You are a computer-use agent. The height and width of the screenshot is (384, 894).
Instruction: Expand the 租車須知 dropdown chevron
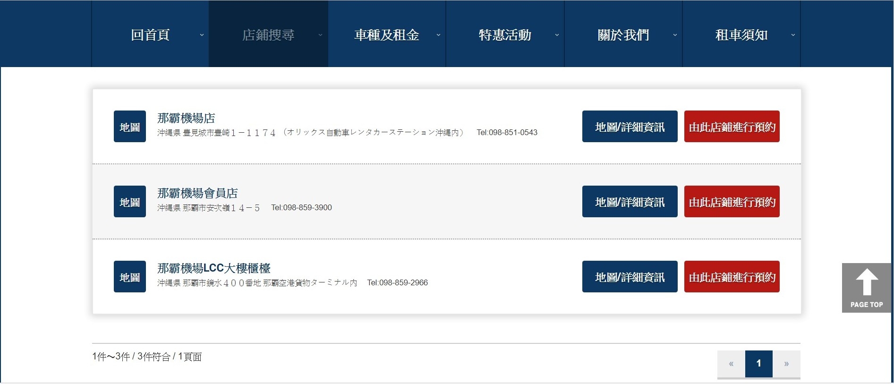pos(793,35)
